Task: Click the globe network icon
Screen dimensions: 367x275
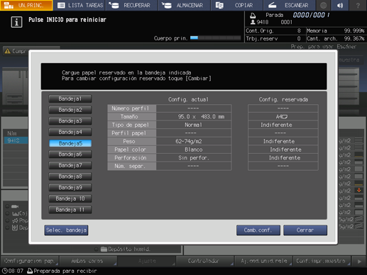Action: (324, 5)
